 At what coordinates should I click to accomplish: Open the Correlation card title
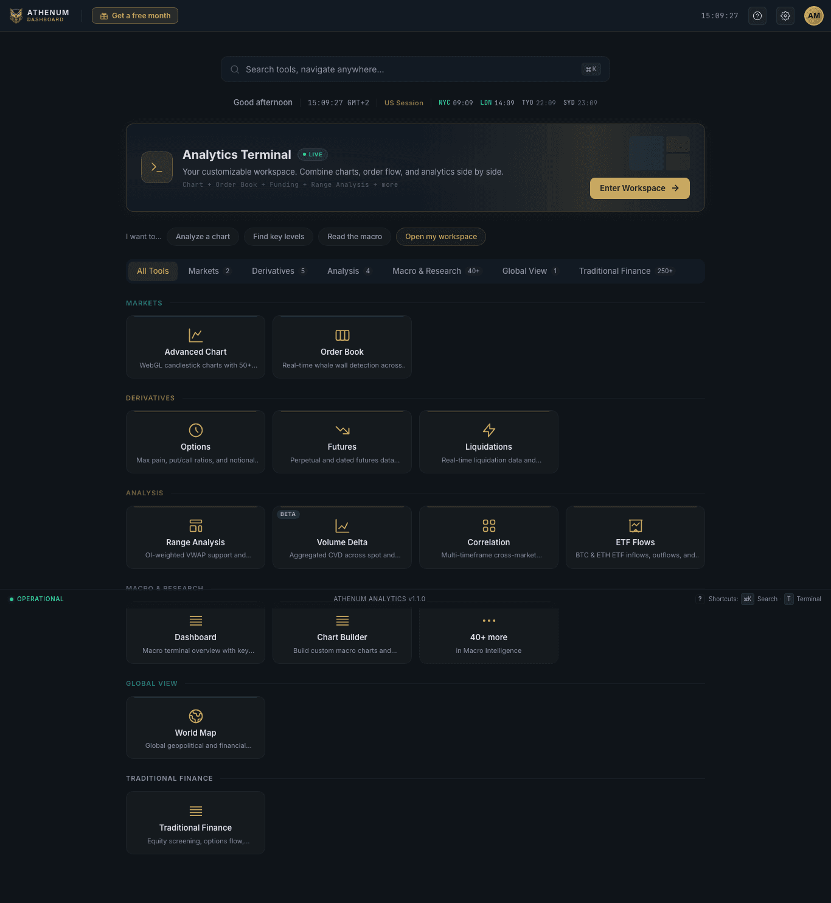coord(489,542)
